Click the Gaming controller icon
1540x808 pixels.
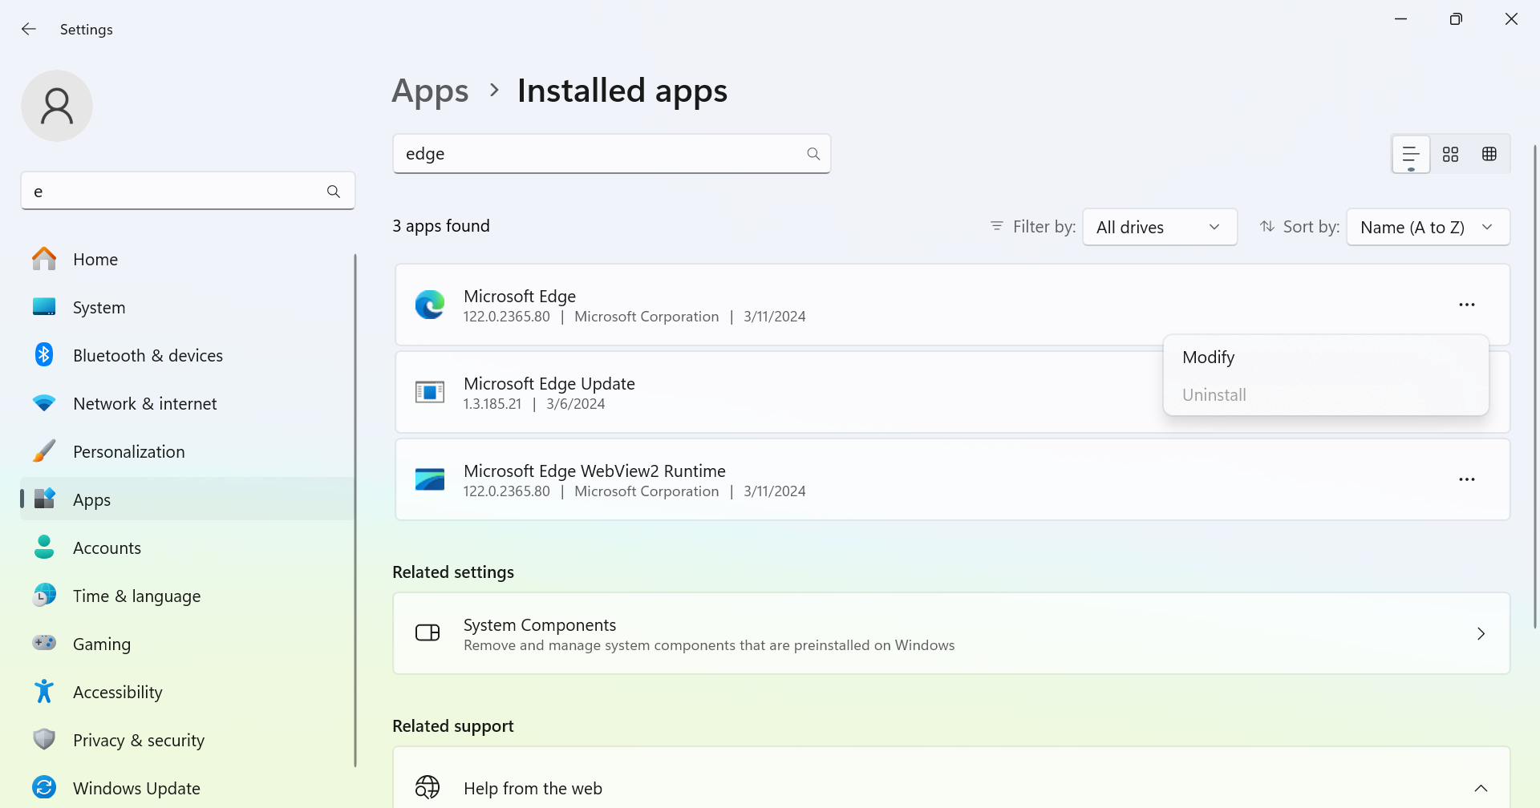pyautogui.click(x=44, y=643)
